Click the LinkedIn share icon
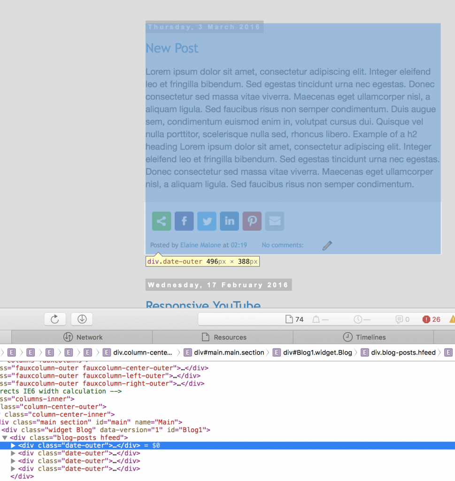The image size is (455, 481). [x=229, y=221]
